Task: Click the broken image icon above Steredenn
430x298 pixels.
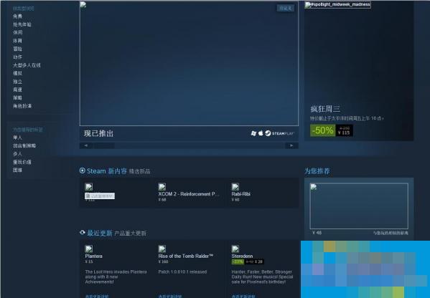Action: (x=235, y=249)
